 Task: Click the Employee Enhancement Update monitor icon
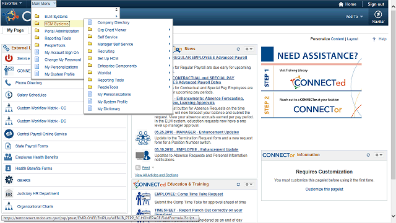tap(143, 155)
